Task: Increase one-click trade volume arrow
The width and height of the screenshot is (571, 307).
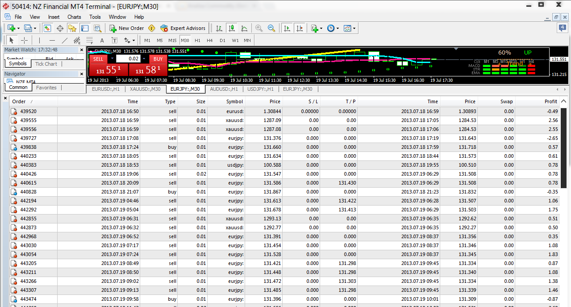Action: (x=144, y=59)
